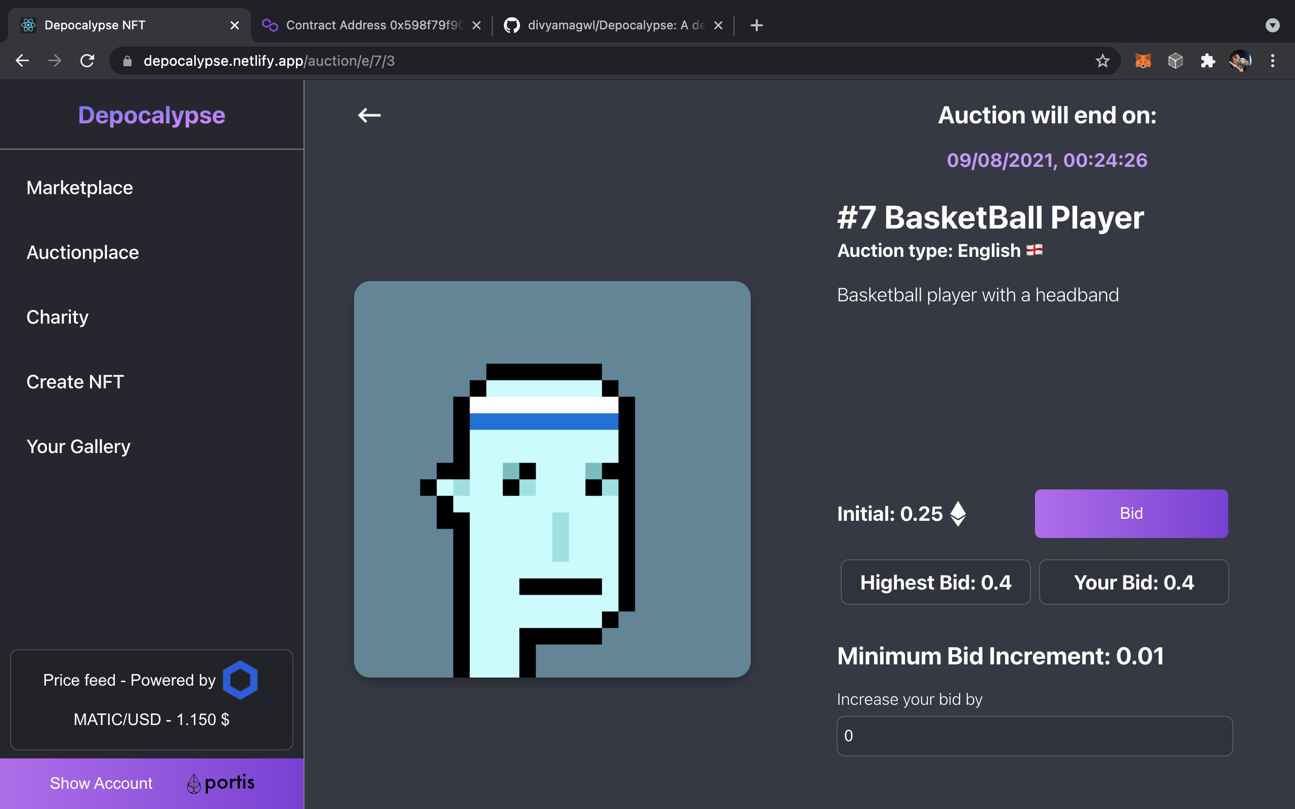Open the Extensions puzzle-piece menu
This screenshot has width=1295, height=809.
coord(1207,61)
